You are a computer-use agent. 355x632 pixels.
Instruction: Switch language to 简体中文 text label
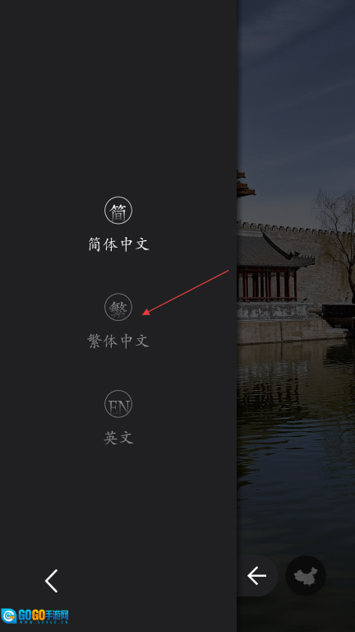(118, 244)
